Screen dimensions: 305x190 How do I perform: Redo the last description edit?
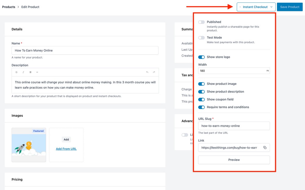tap(154, 72)
